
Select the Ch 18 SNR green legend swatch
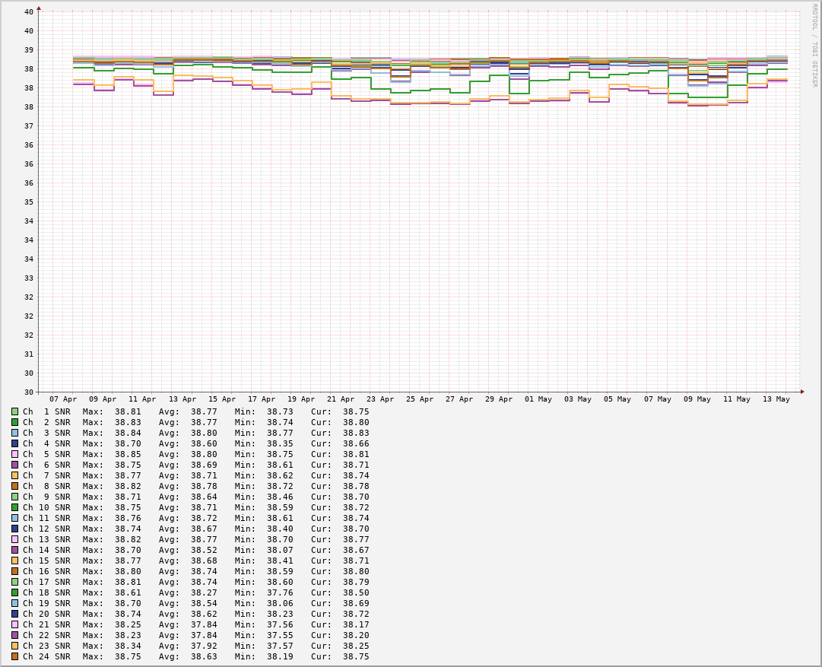(14, 592)
